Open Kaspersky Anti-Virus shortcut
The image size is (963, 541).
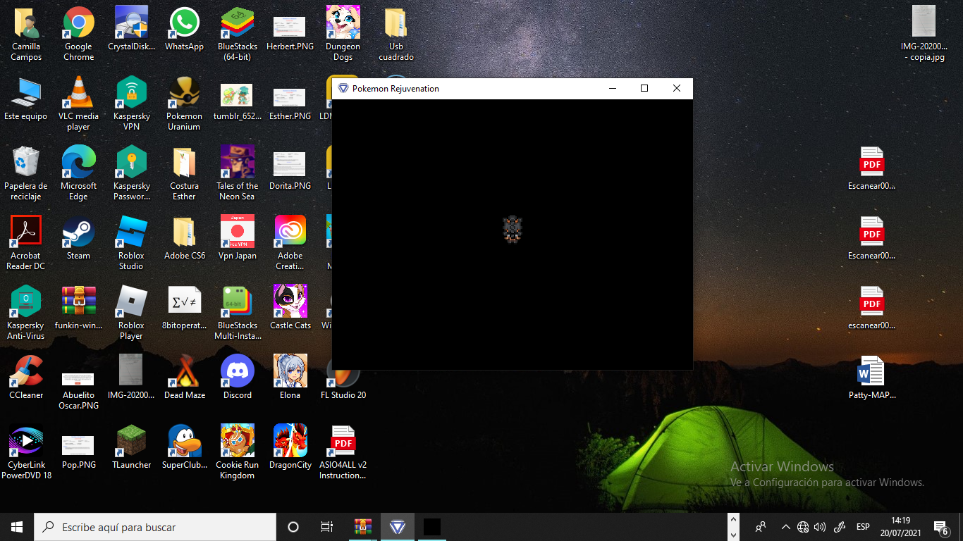coord(26,302)
